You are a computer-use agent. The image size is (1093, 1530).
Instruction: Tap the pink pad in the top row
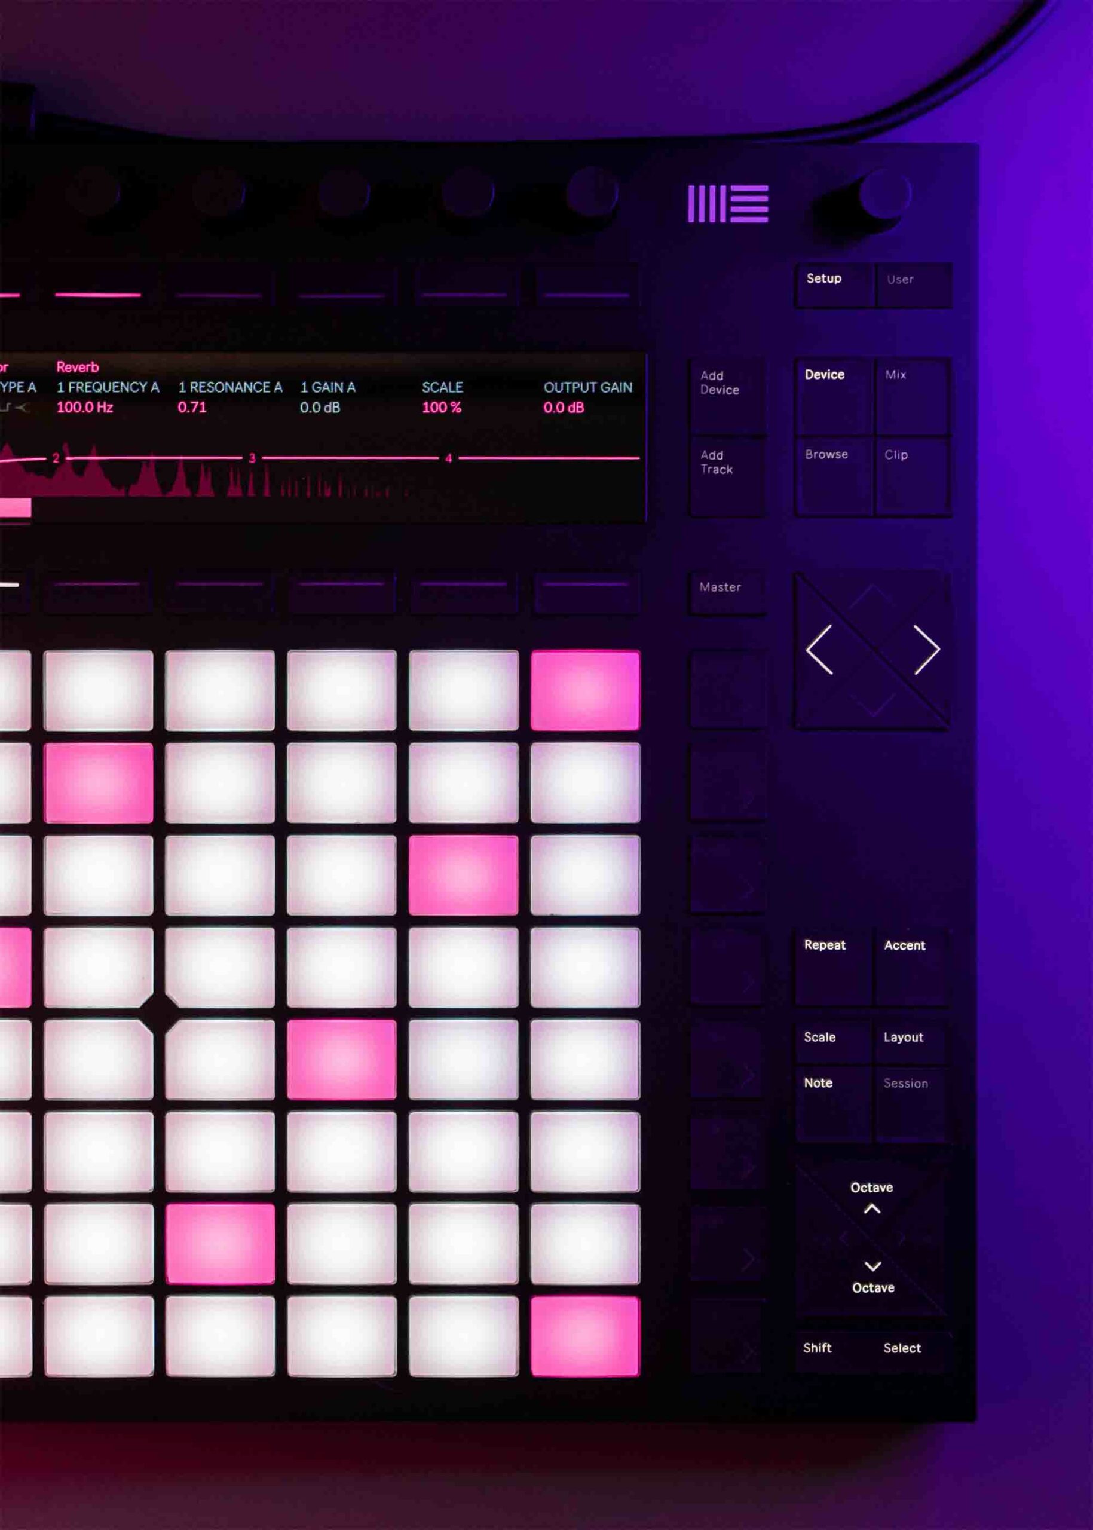coord(584,690)
